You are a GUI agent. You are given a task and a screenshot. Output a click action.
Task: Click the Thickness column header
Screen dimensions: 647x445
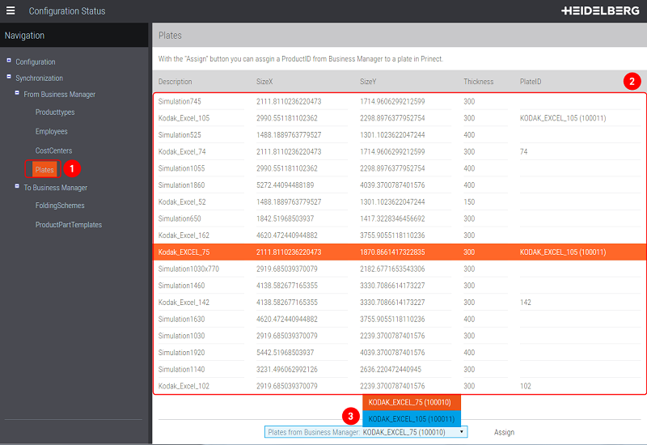click(x=478, y=82)
